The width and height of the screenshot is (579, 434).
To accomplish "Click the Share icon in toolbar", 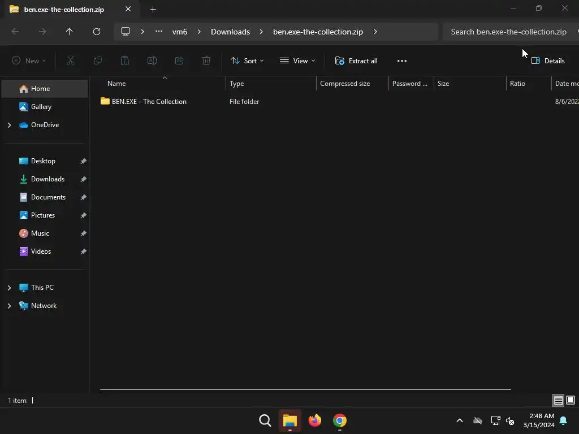I will point(179,60).
